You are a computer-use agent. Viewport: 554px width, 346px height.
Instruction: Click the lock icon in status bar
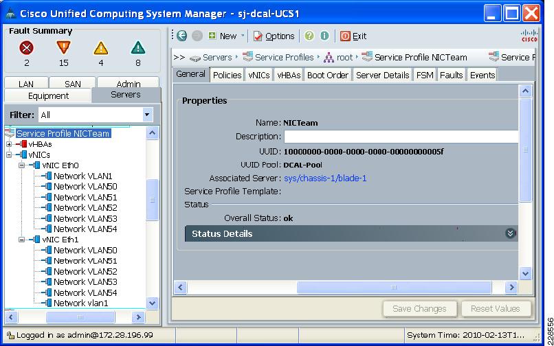click(10, 336)
